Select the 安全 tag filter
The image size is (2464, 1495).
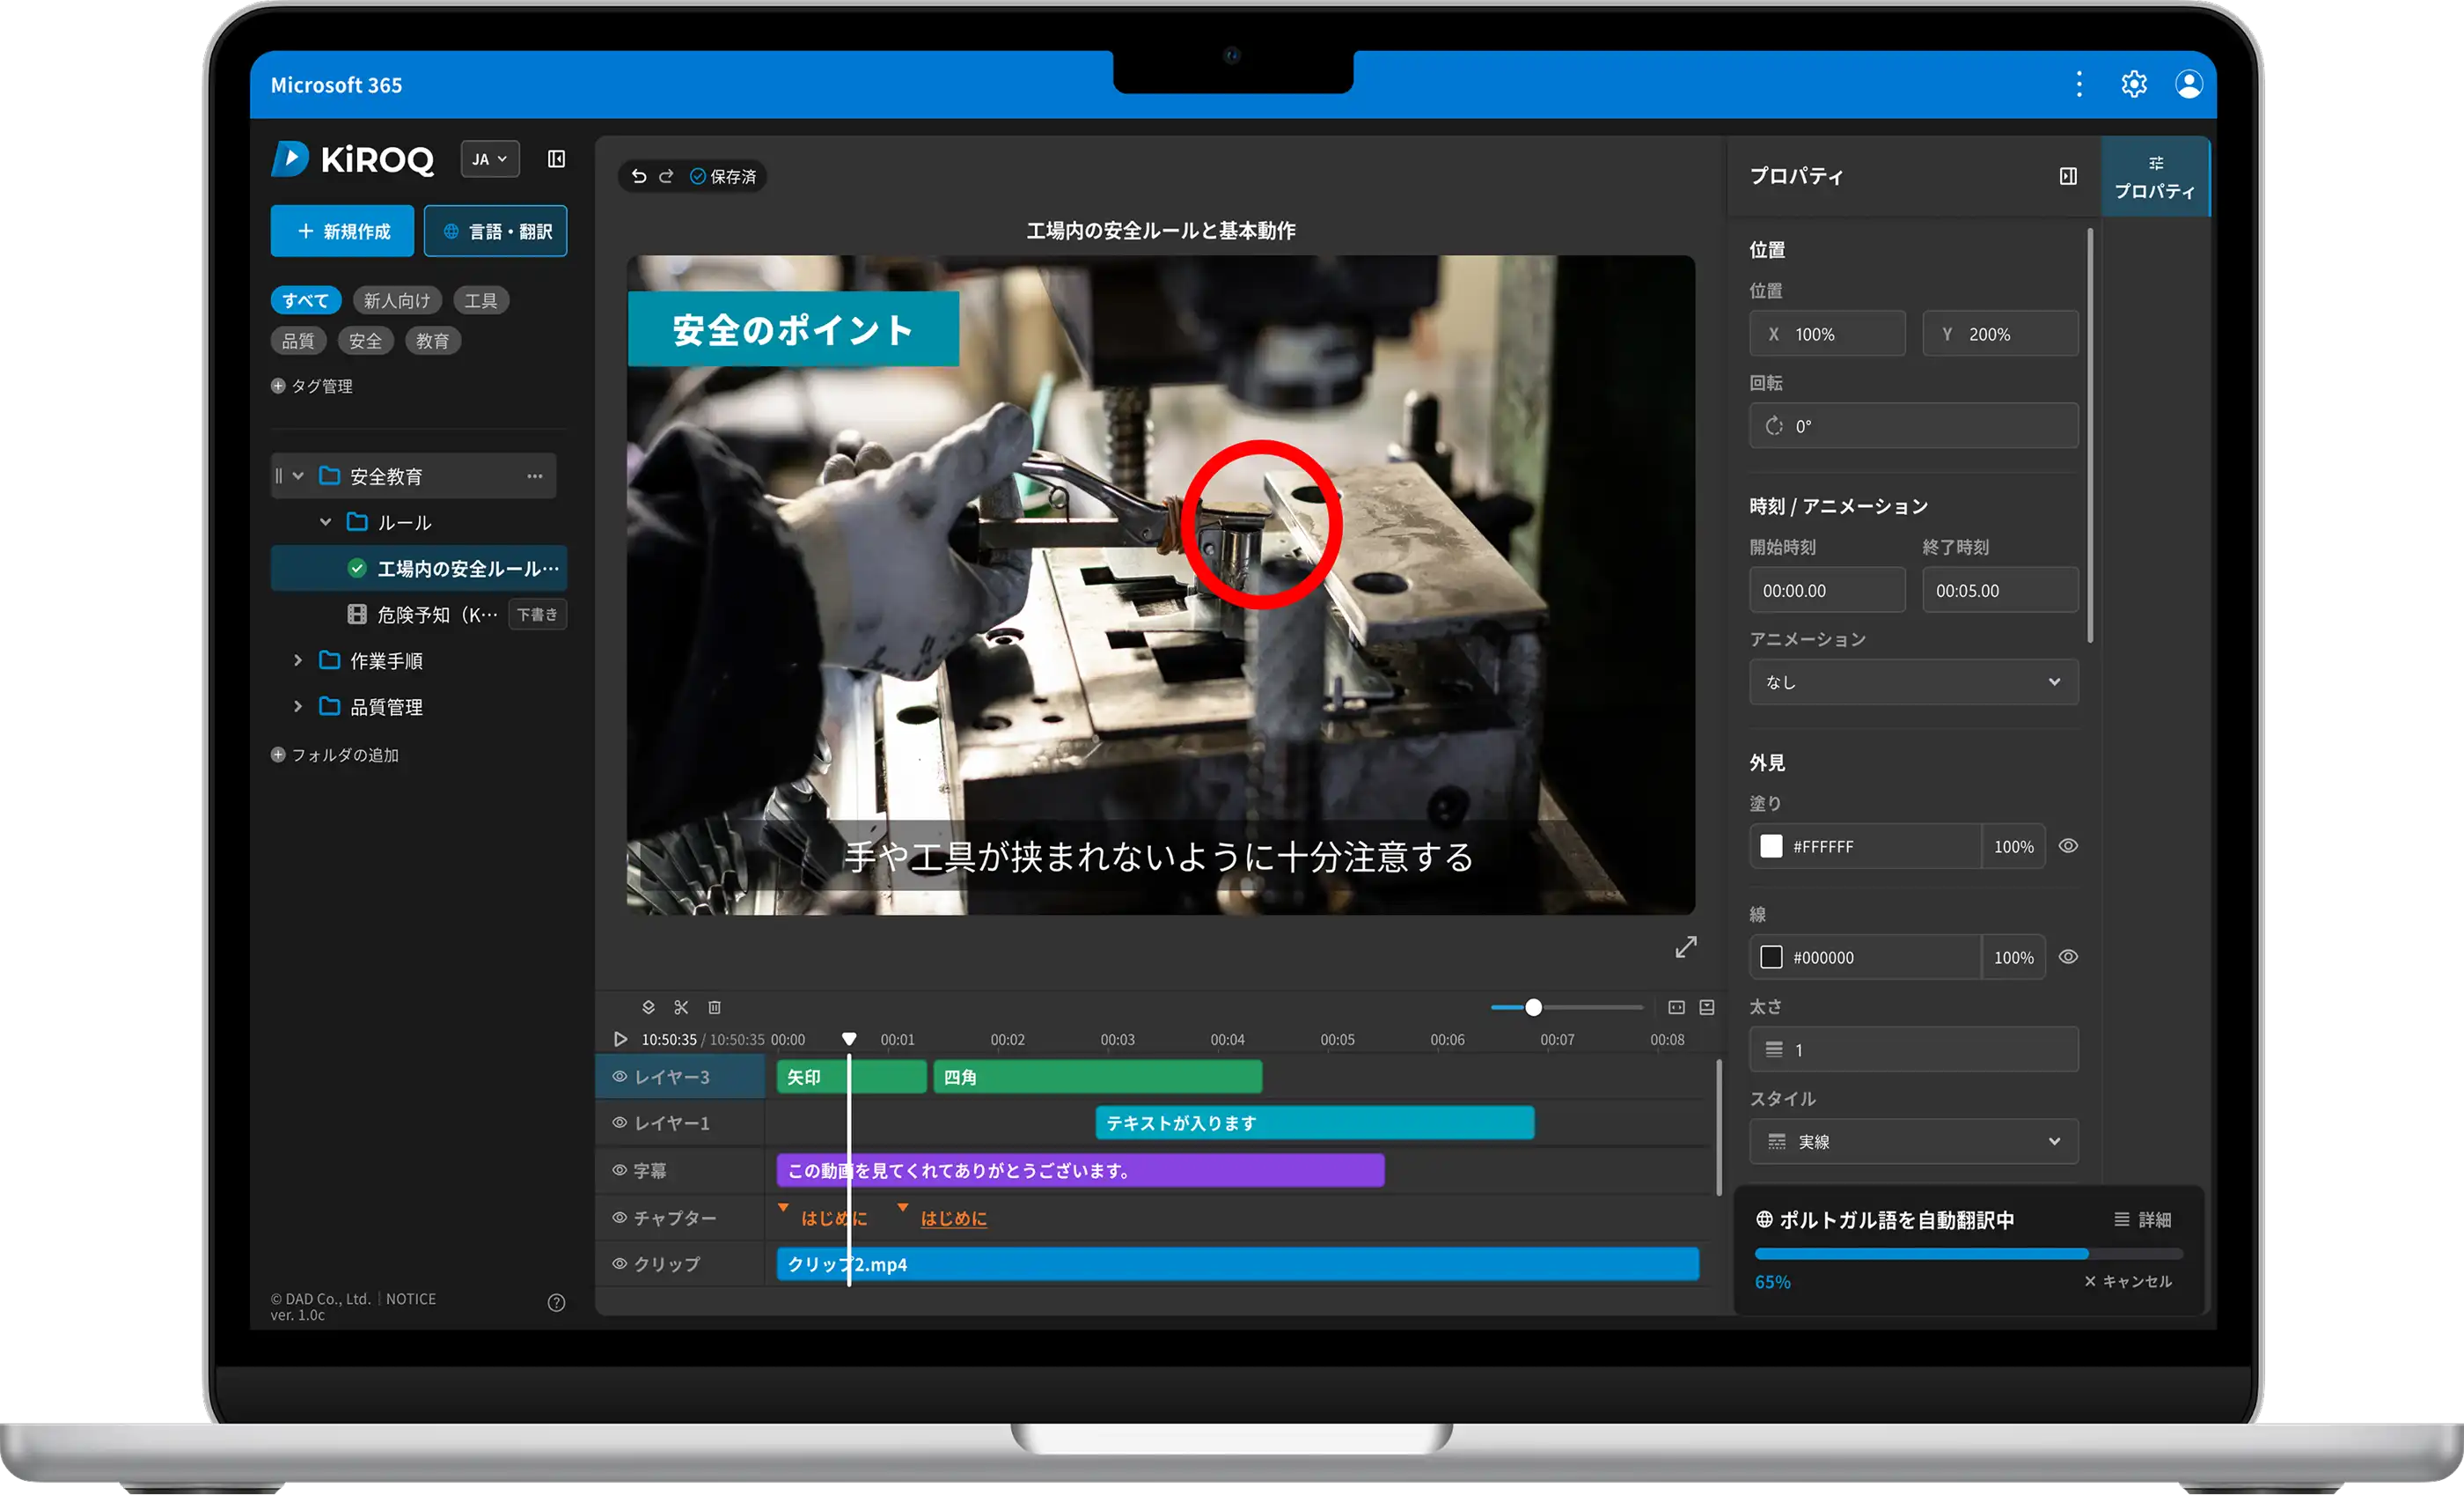click(x=365, y=342)
